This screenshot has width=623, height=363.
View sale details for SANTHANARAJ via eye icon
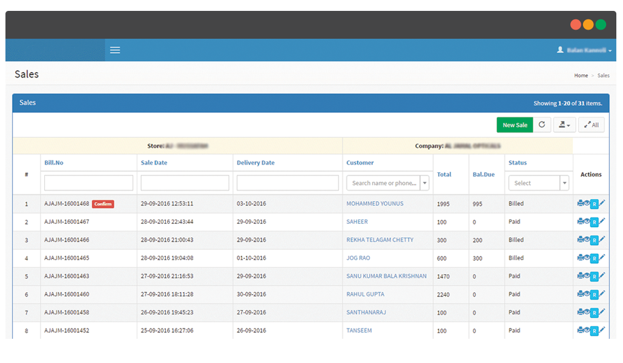click(x=587, y=312)
